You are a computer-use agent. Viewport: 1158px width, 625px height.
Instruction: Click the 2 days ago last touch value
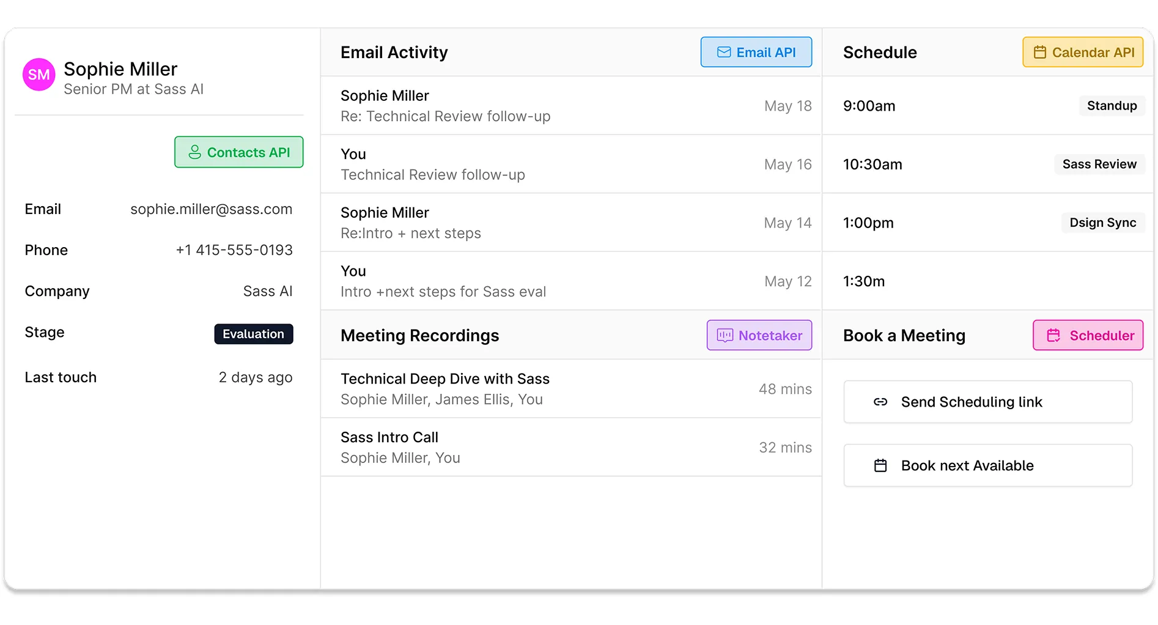[x=256, y=377]
